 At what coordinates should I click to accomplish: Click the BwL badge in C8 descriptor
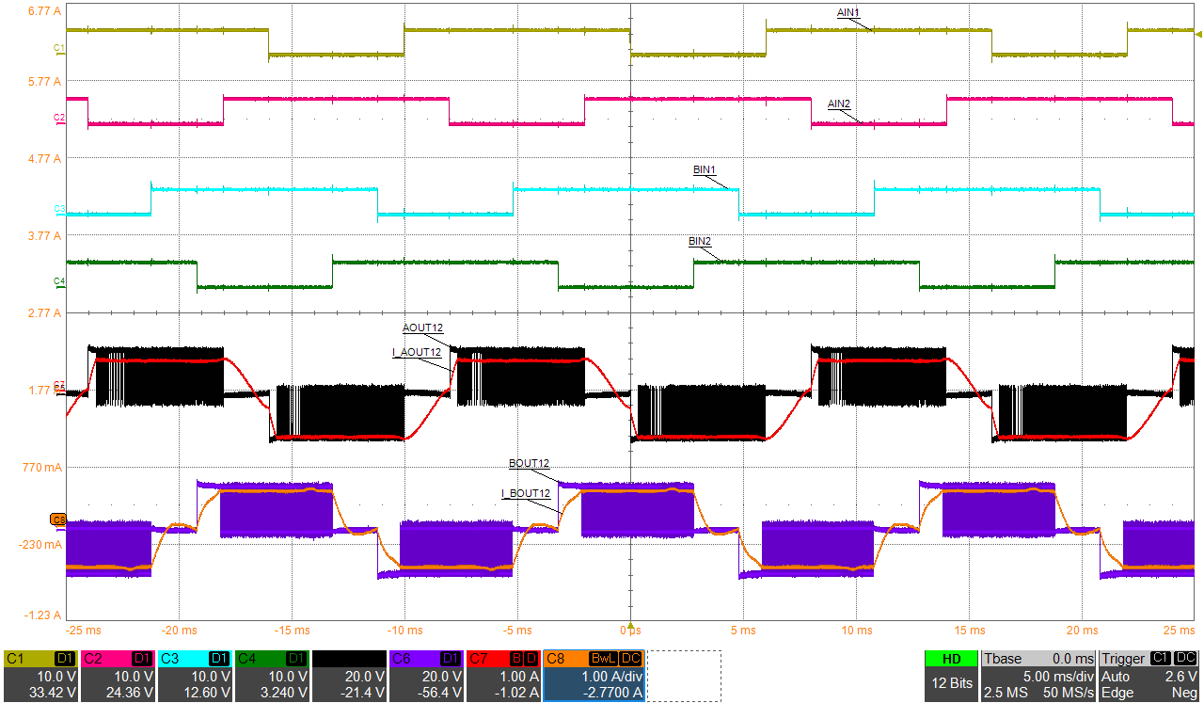(602, 659)
